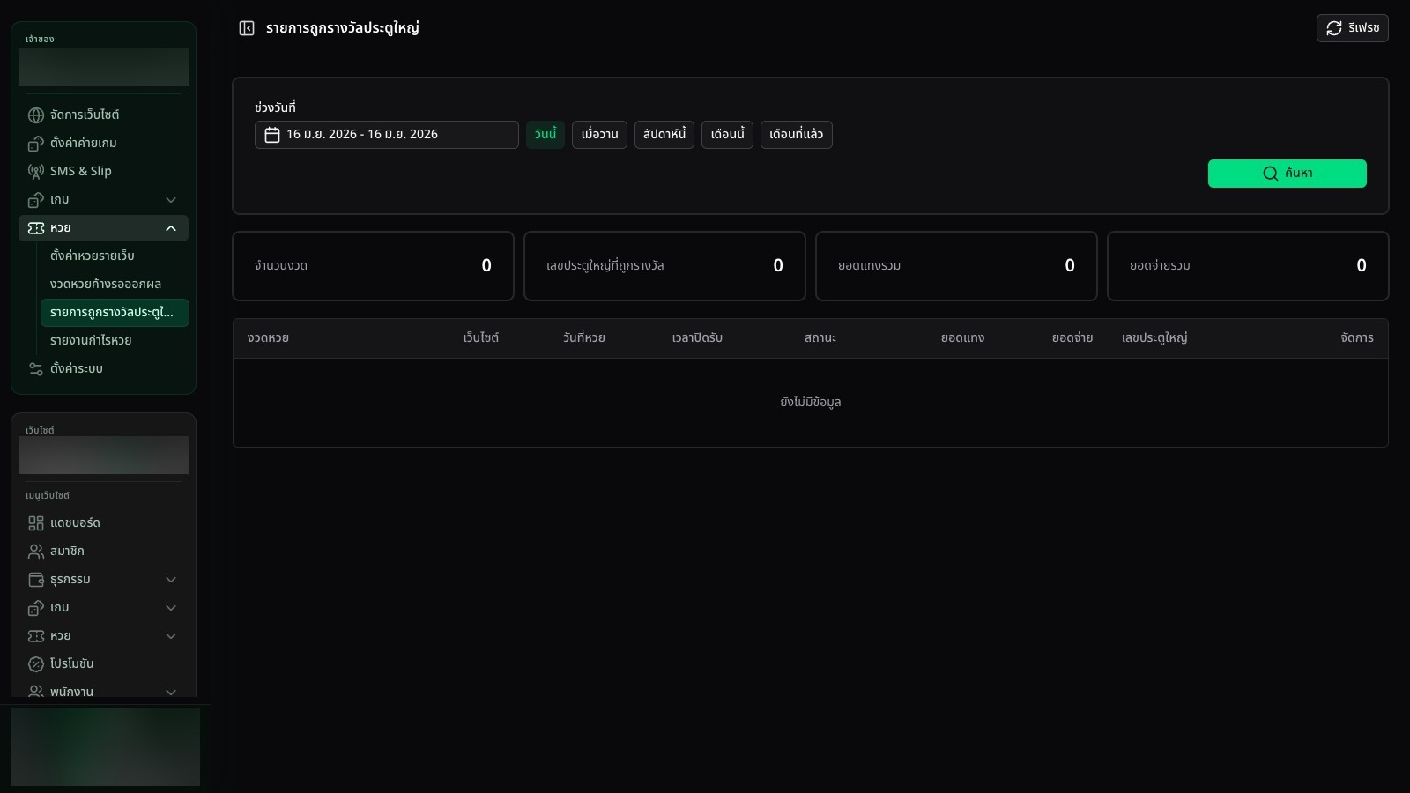Go to โปรโมชัน in website menu
The image size is (1410, 793).
(103, 664)
